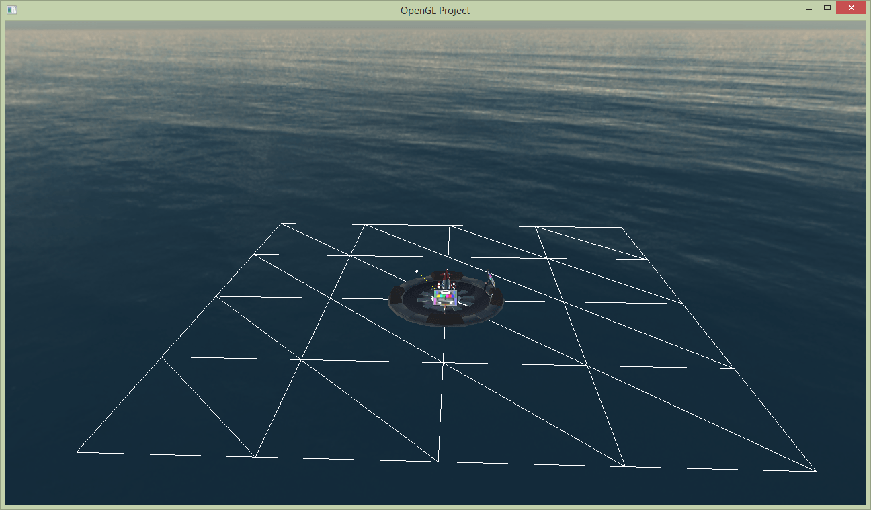
Task: Select the white fuel tank beside the rocket
Action: (x=438, y=284)
